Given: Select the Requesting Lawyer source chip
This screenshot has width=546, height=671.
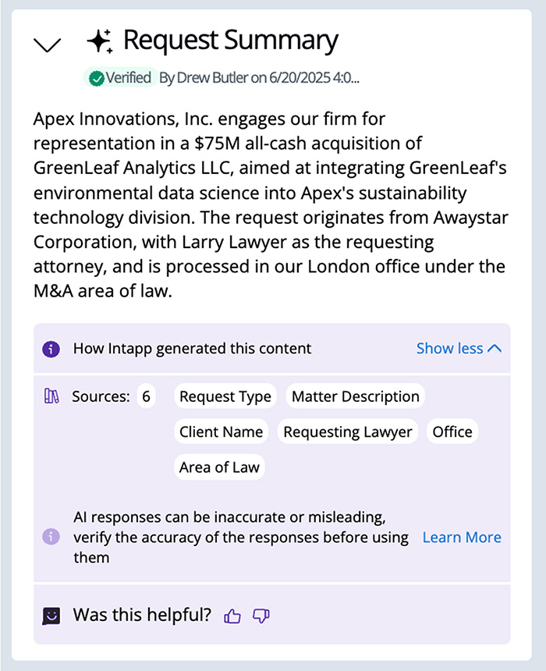Looking at the screenshot, I should point(348,432).
